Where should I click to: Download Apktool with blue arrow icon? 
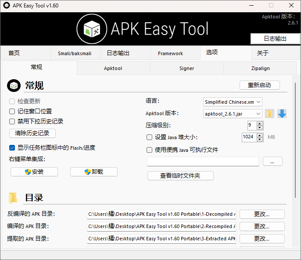[x=282, y=114]
